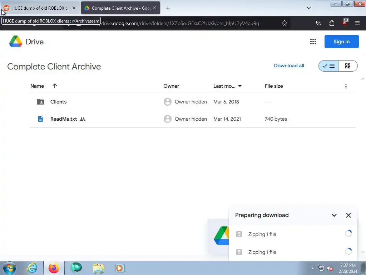This screenshot has width=366, height=275.
Task: List all tabs dropdown arrow
Action: [x=308, y=8]
